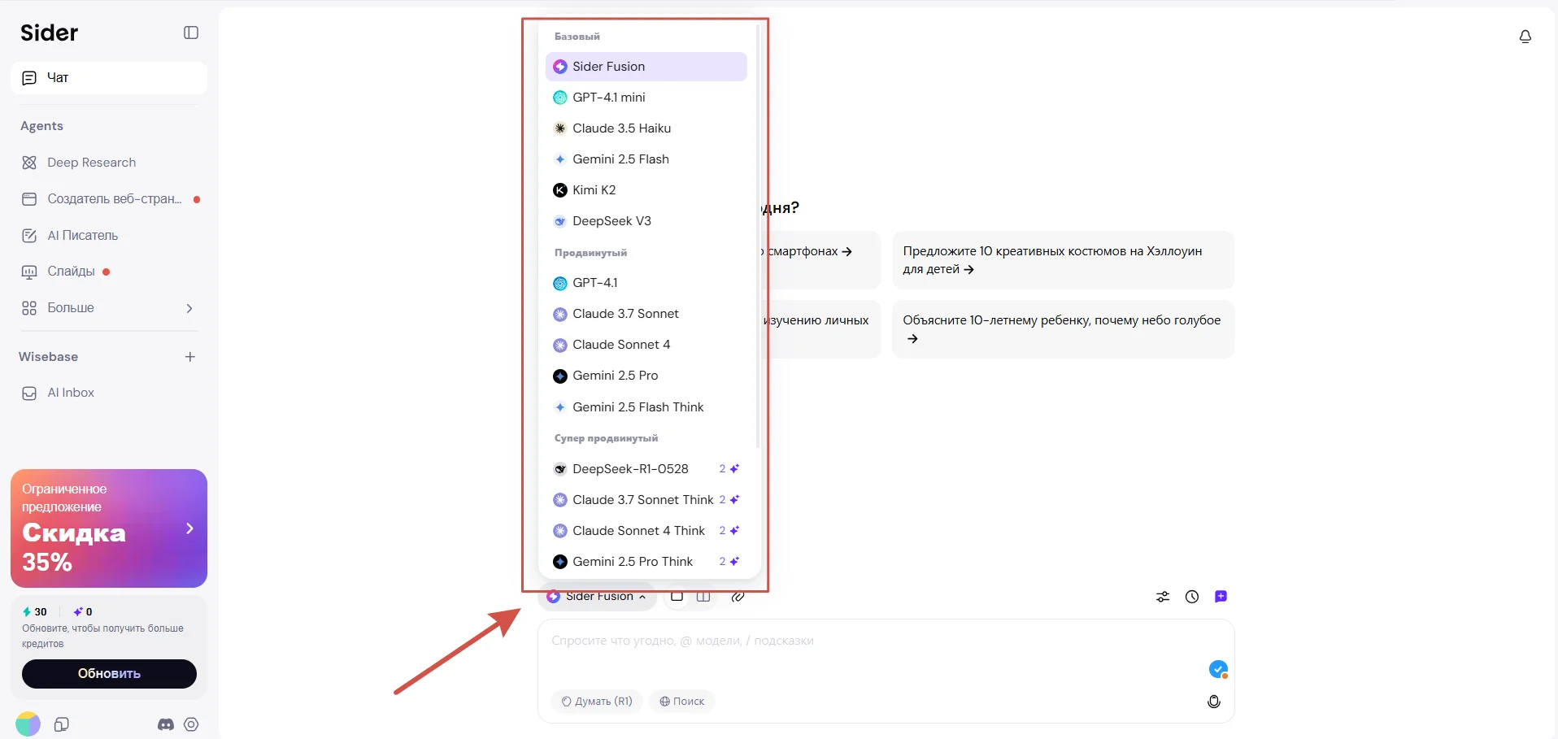The image size is (1558, 739).
Task: Collapse the Sider sidebar panel
Action: 191,33
